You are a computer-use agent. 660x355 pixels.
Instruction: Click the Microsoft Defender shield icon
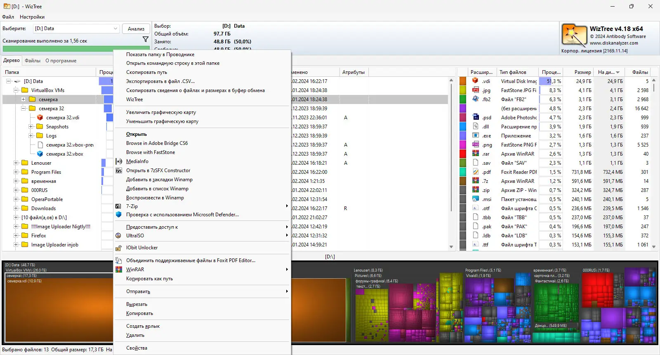click(119, 215)
